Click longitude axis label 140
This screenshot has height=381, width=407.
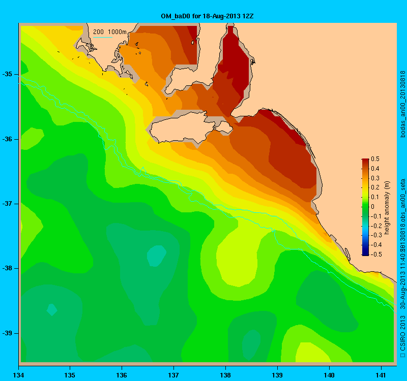329,375
